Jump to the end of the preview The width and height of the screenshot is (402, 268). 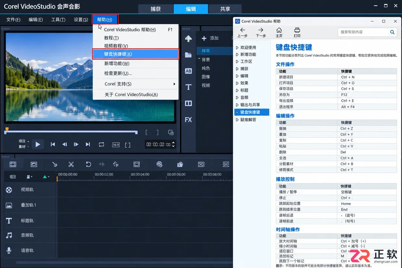88,144
